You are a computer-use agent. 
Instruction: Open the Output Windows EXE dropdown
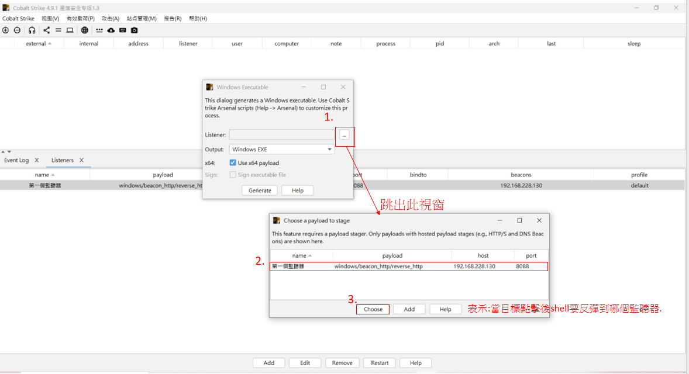tap(282, 149)
